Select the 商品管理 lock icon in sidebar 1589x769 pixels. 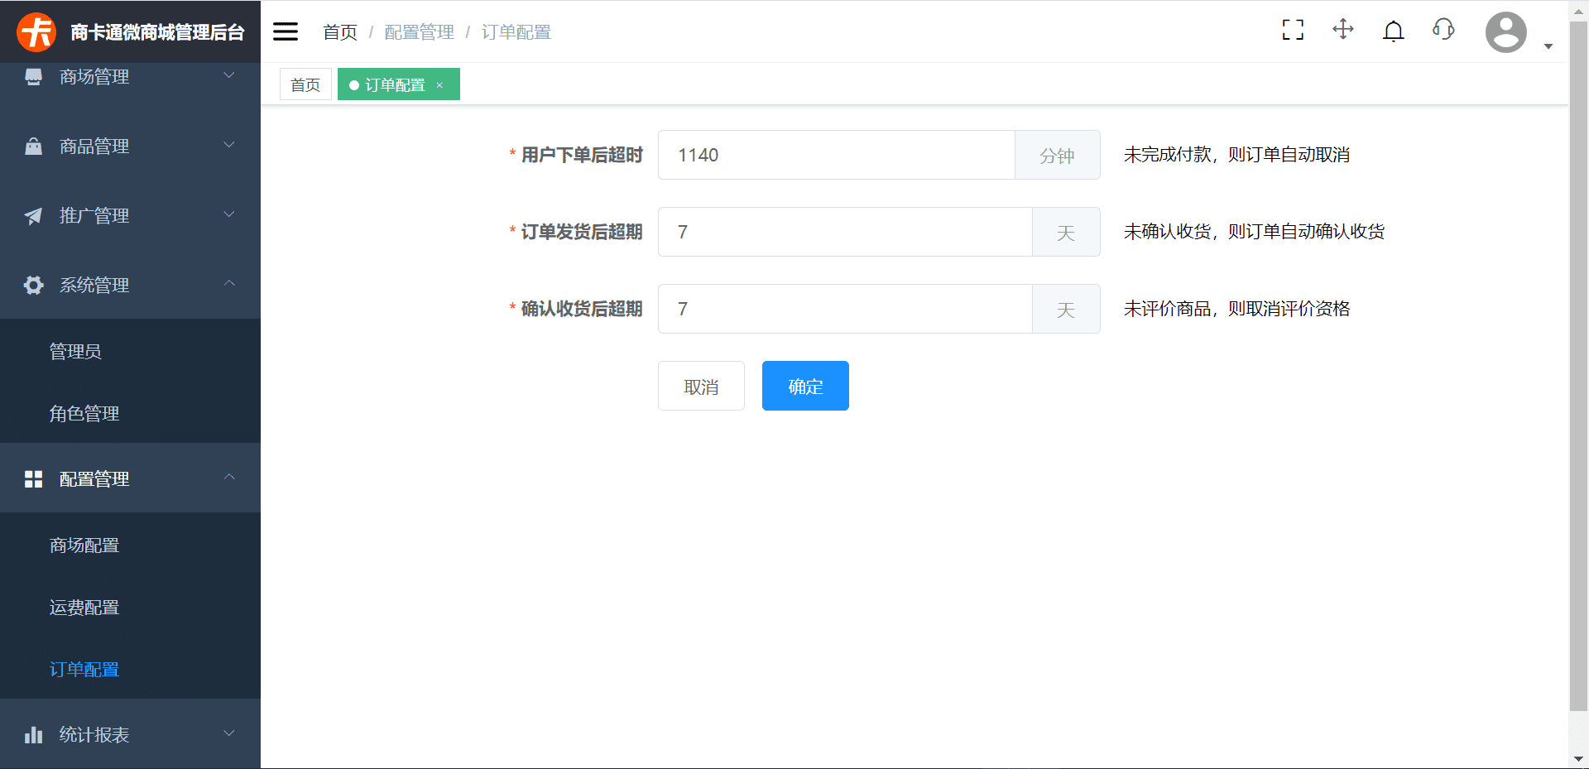[33, 146]
